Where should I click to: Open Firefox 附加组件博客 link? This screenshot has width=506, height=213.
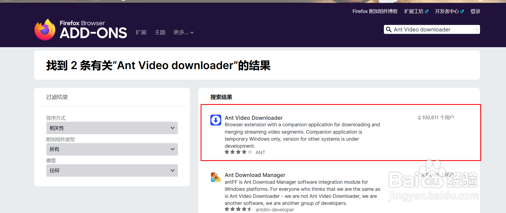375,11
